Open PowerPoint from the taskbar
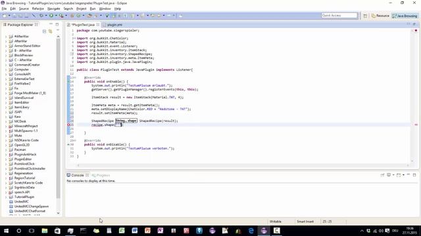Viewport: 421px width, 236px height. click(x=147, y=231)
